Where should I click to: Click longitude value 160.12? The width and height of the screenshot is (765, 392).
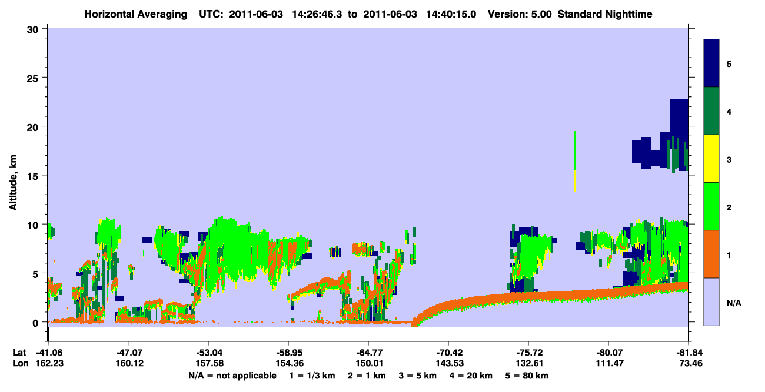(128, 363)
